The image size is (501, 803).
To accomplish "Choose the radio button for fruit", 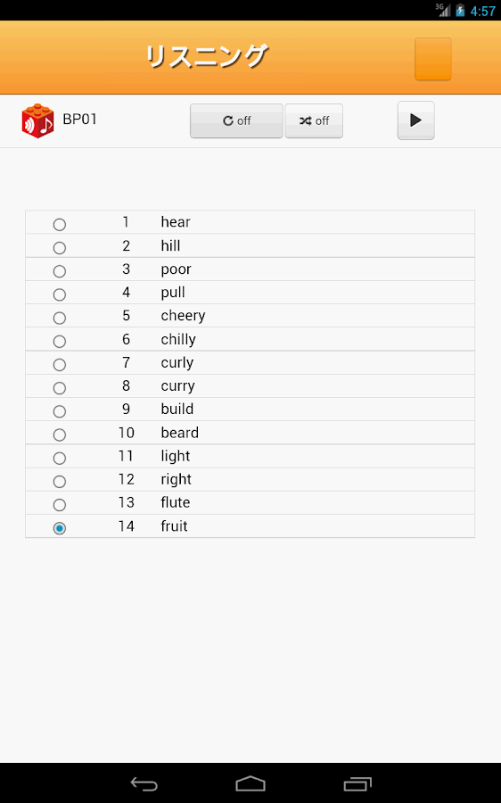I will [60, 528].
